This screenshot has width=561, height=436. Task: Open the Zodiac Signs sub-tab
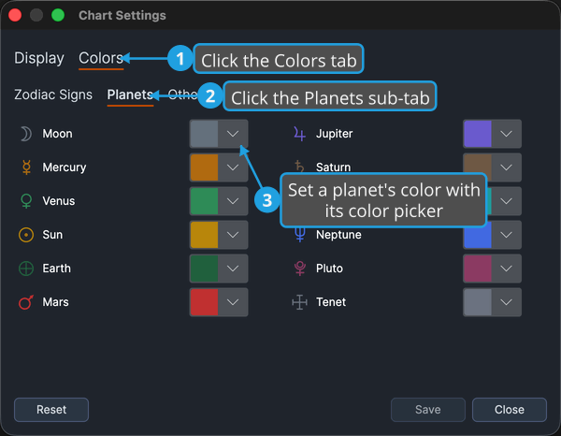pyautogui.click(x=53, y=94)
